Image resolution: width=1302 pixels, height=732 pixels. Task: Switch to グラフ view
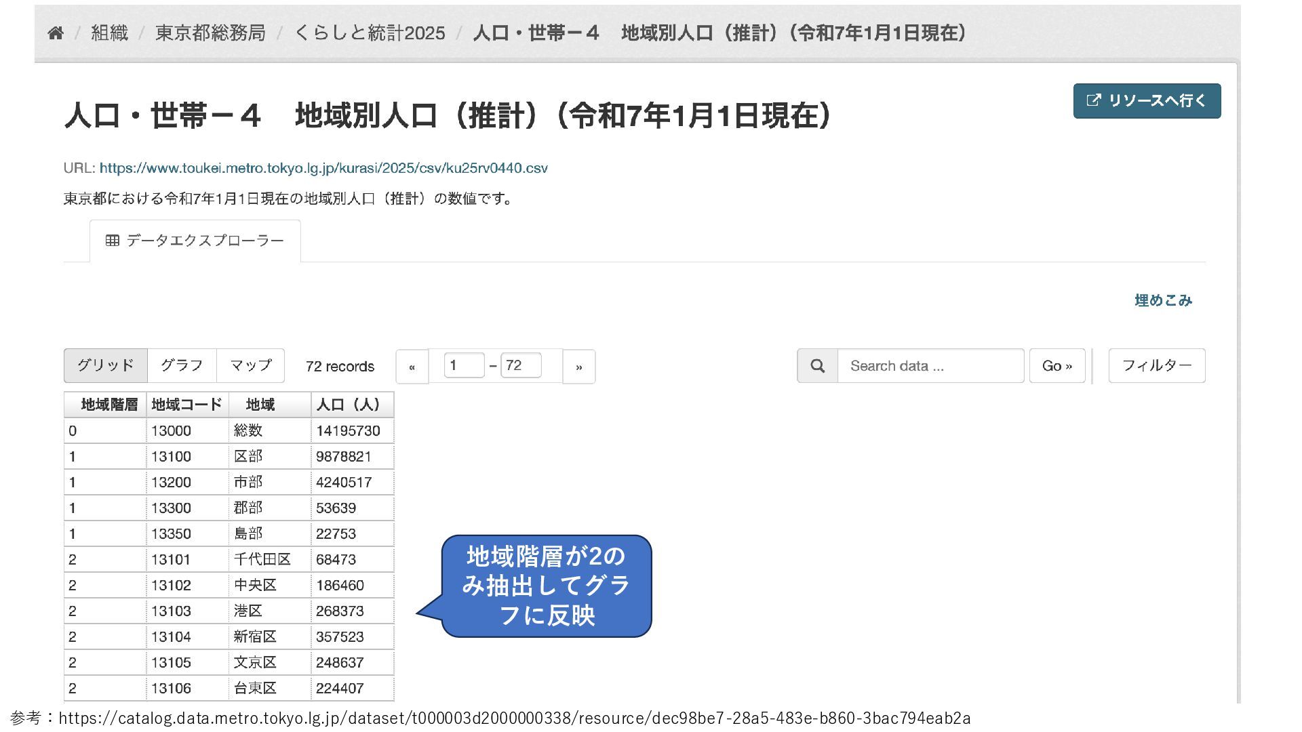(x=182, y=365)
